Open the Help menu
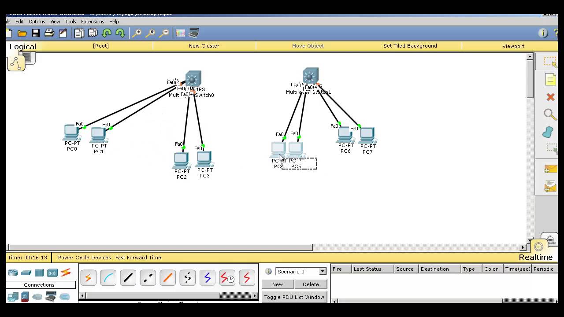 pos(114,22)
